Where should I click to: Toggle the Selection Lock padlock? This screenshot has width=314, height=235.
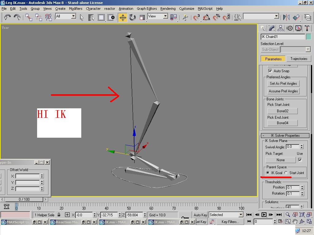tap(59, 215)
